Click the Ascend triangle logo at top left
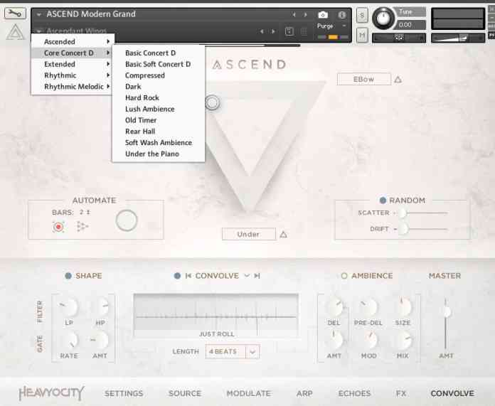Viewport: 495px width, 406px height. [15, 33]
